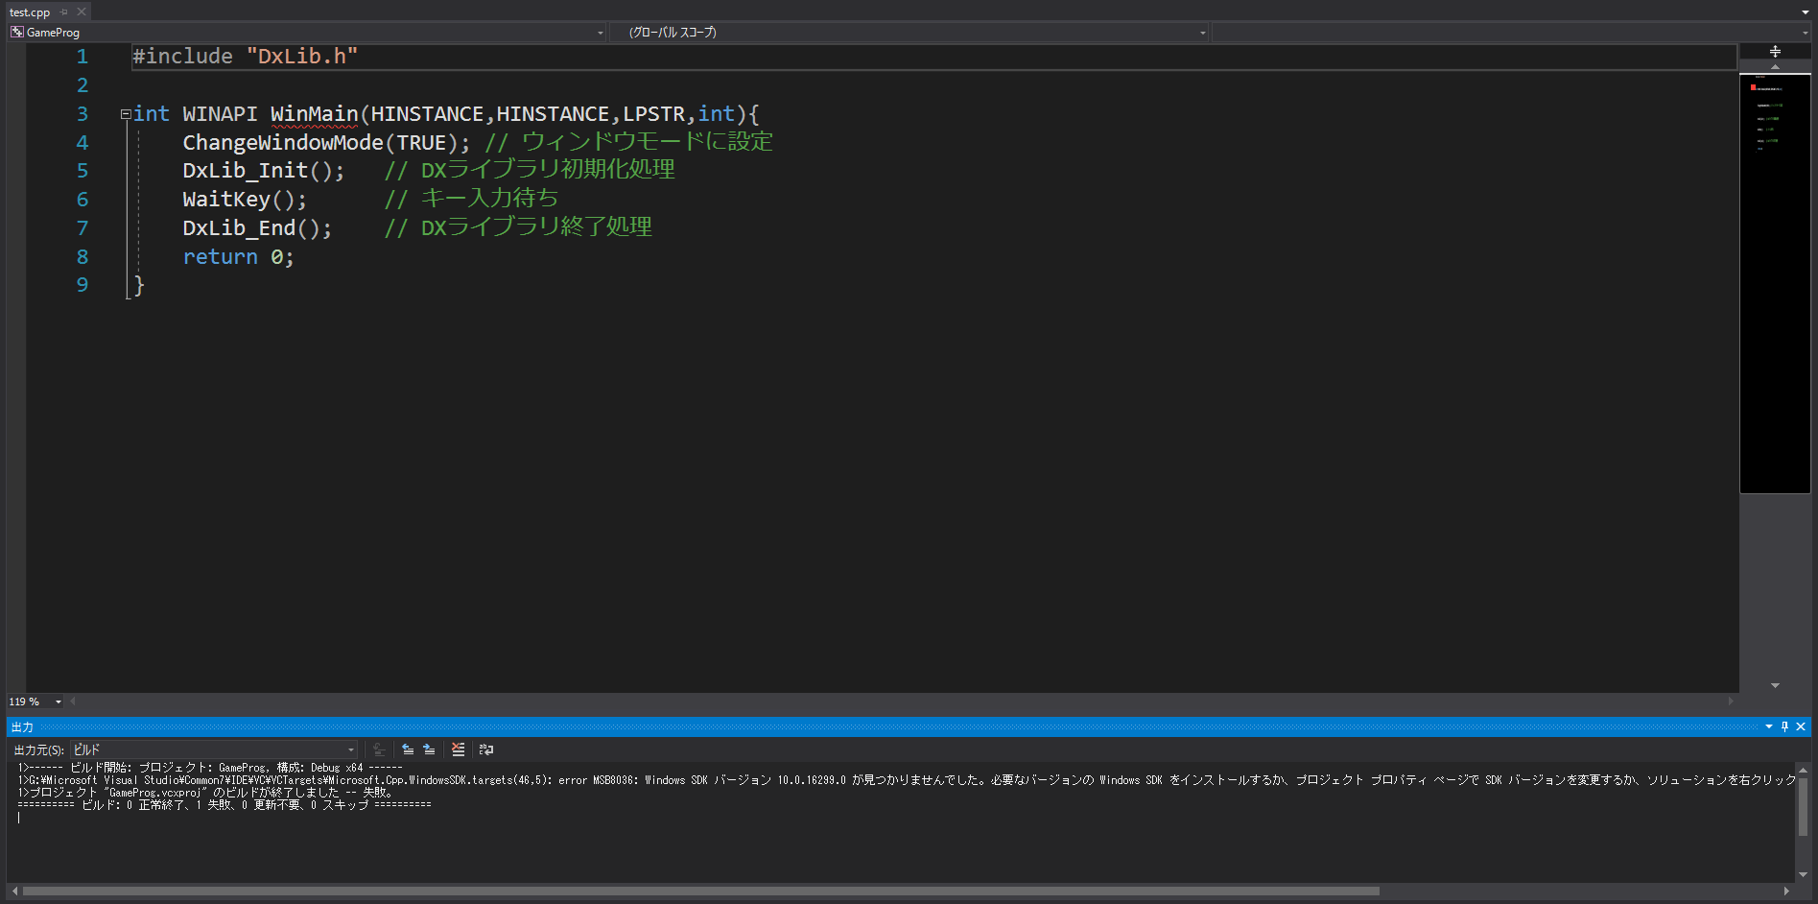Toggle word wrap in output window
The height and width of the screenshot is (904, 1818).
pos(486,749)
